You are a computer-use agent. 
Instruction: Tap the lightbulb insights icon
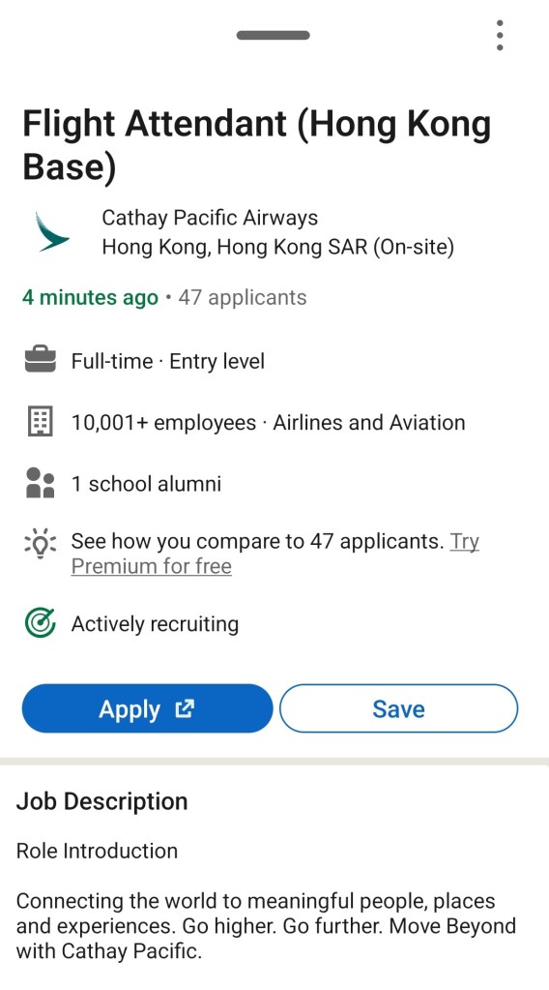click(41, 543)
